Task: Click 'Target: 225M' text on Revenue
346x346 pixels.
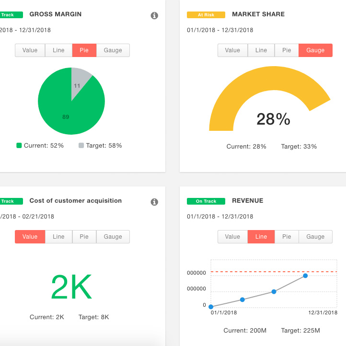Action: click(x=300, y=331)
